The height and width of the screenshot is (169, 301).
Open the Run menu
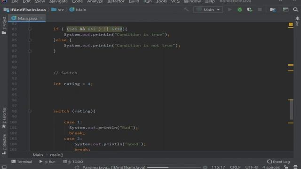(x=147, y=1)
